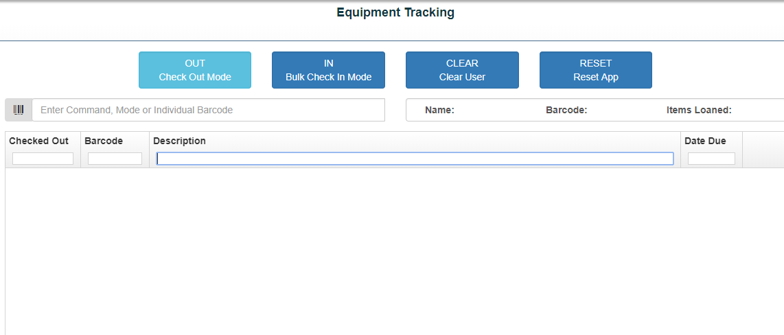This screenshot has width=784, height=335.
Task: Click the Barcode: label in user panel
Action: click(566, 110)
